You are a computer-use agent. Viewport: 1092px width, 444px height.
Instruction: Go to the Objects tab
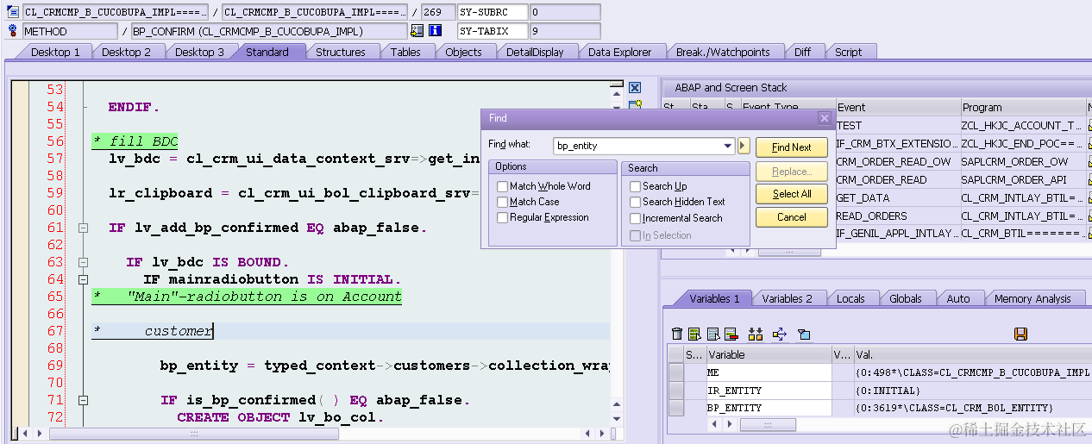pos(463,52)
